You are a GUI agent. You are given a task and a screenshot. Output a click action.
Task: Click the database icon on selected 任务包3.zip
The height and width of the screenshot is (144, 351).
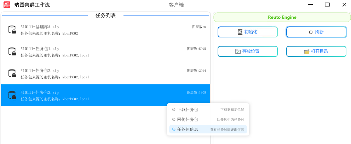[x=12, y=95]
